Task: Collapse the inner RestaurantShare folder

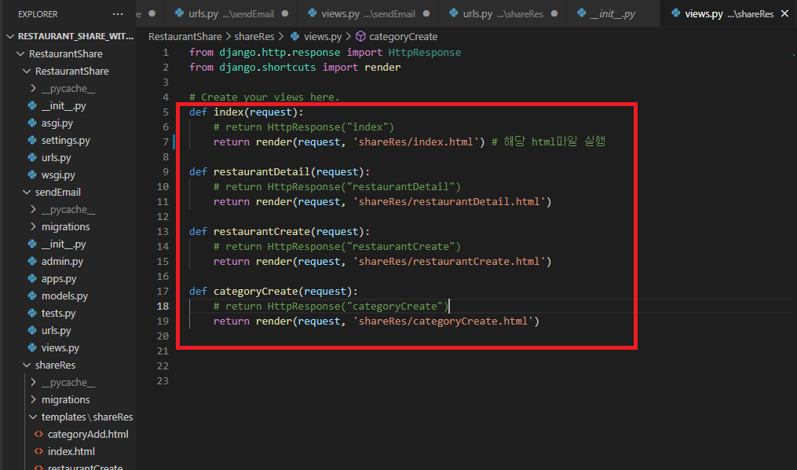Action: (x=27, y=72)
